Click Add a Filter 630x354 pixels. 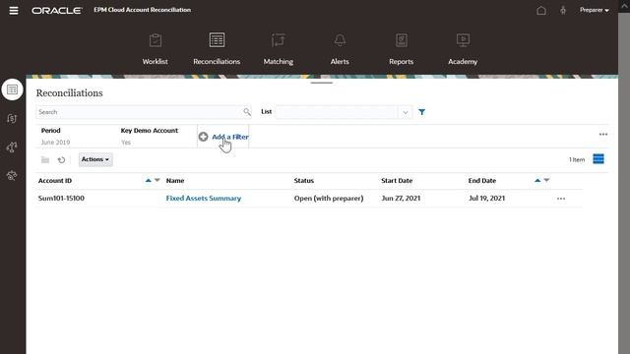pos(223,137)
